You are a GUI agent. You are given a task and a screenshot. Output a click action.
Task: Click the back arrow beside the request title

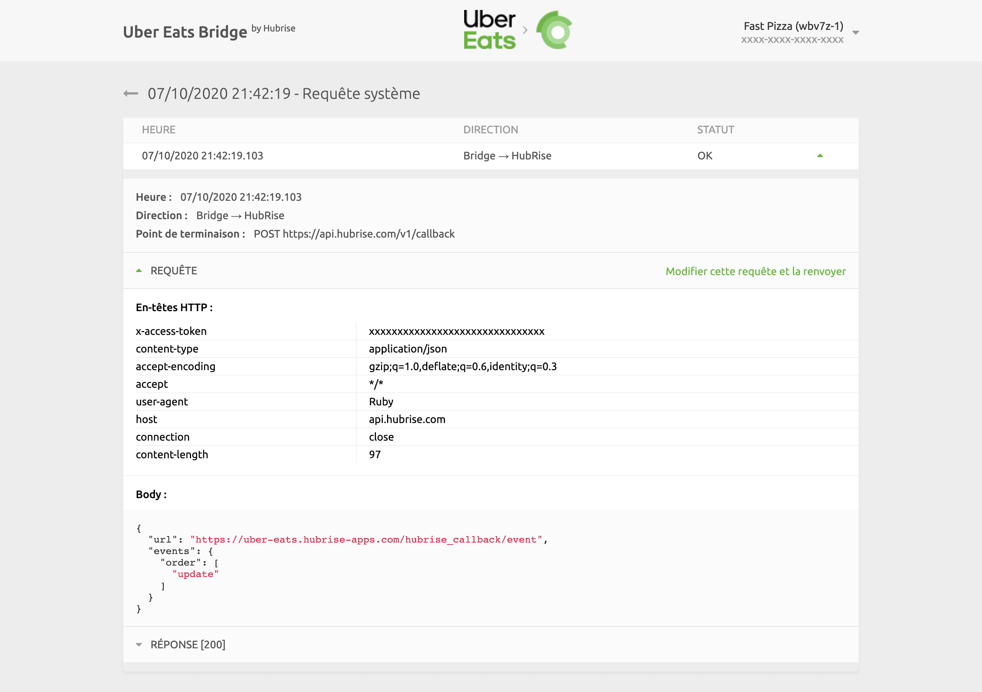[x=130, y=93]
